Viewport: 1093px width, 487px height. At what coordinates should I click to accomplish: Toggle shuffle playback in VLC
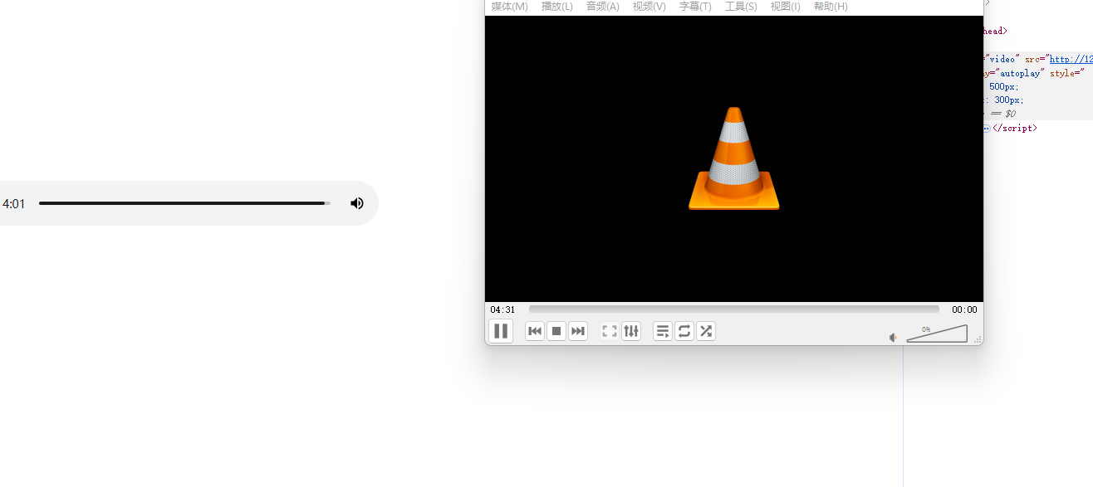706,331
